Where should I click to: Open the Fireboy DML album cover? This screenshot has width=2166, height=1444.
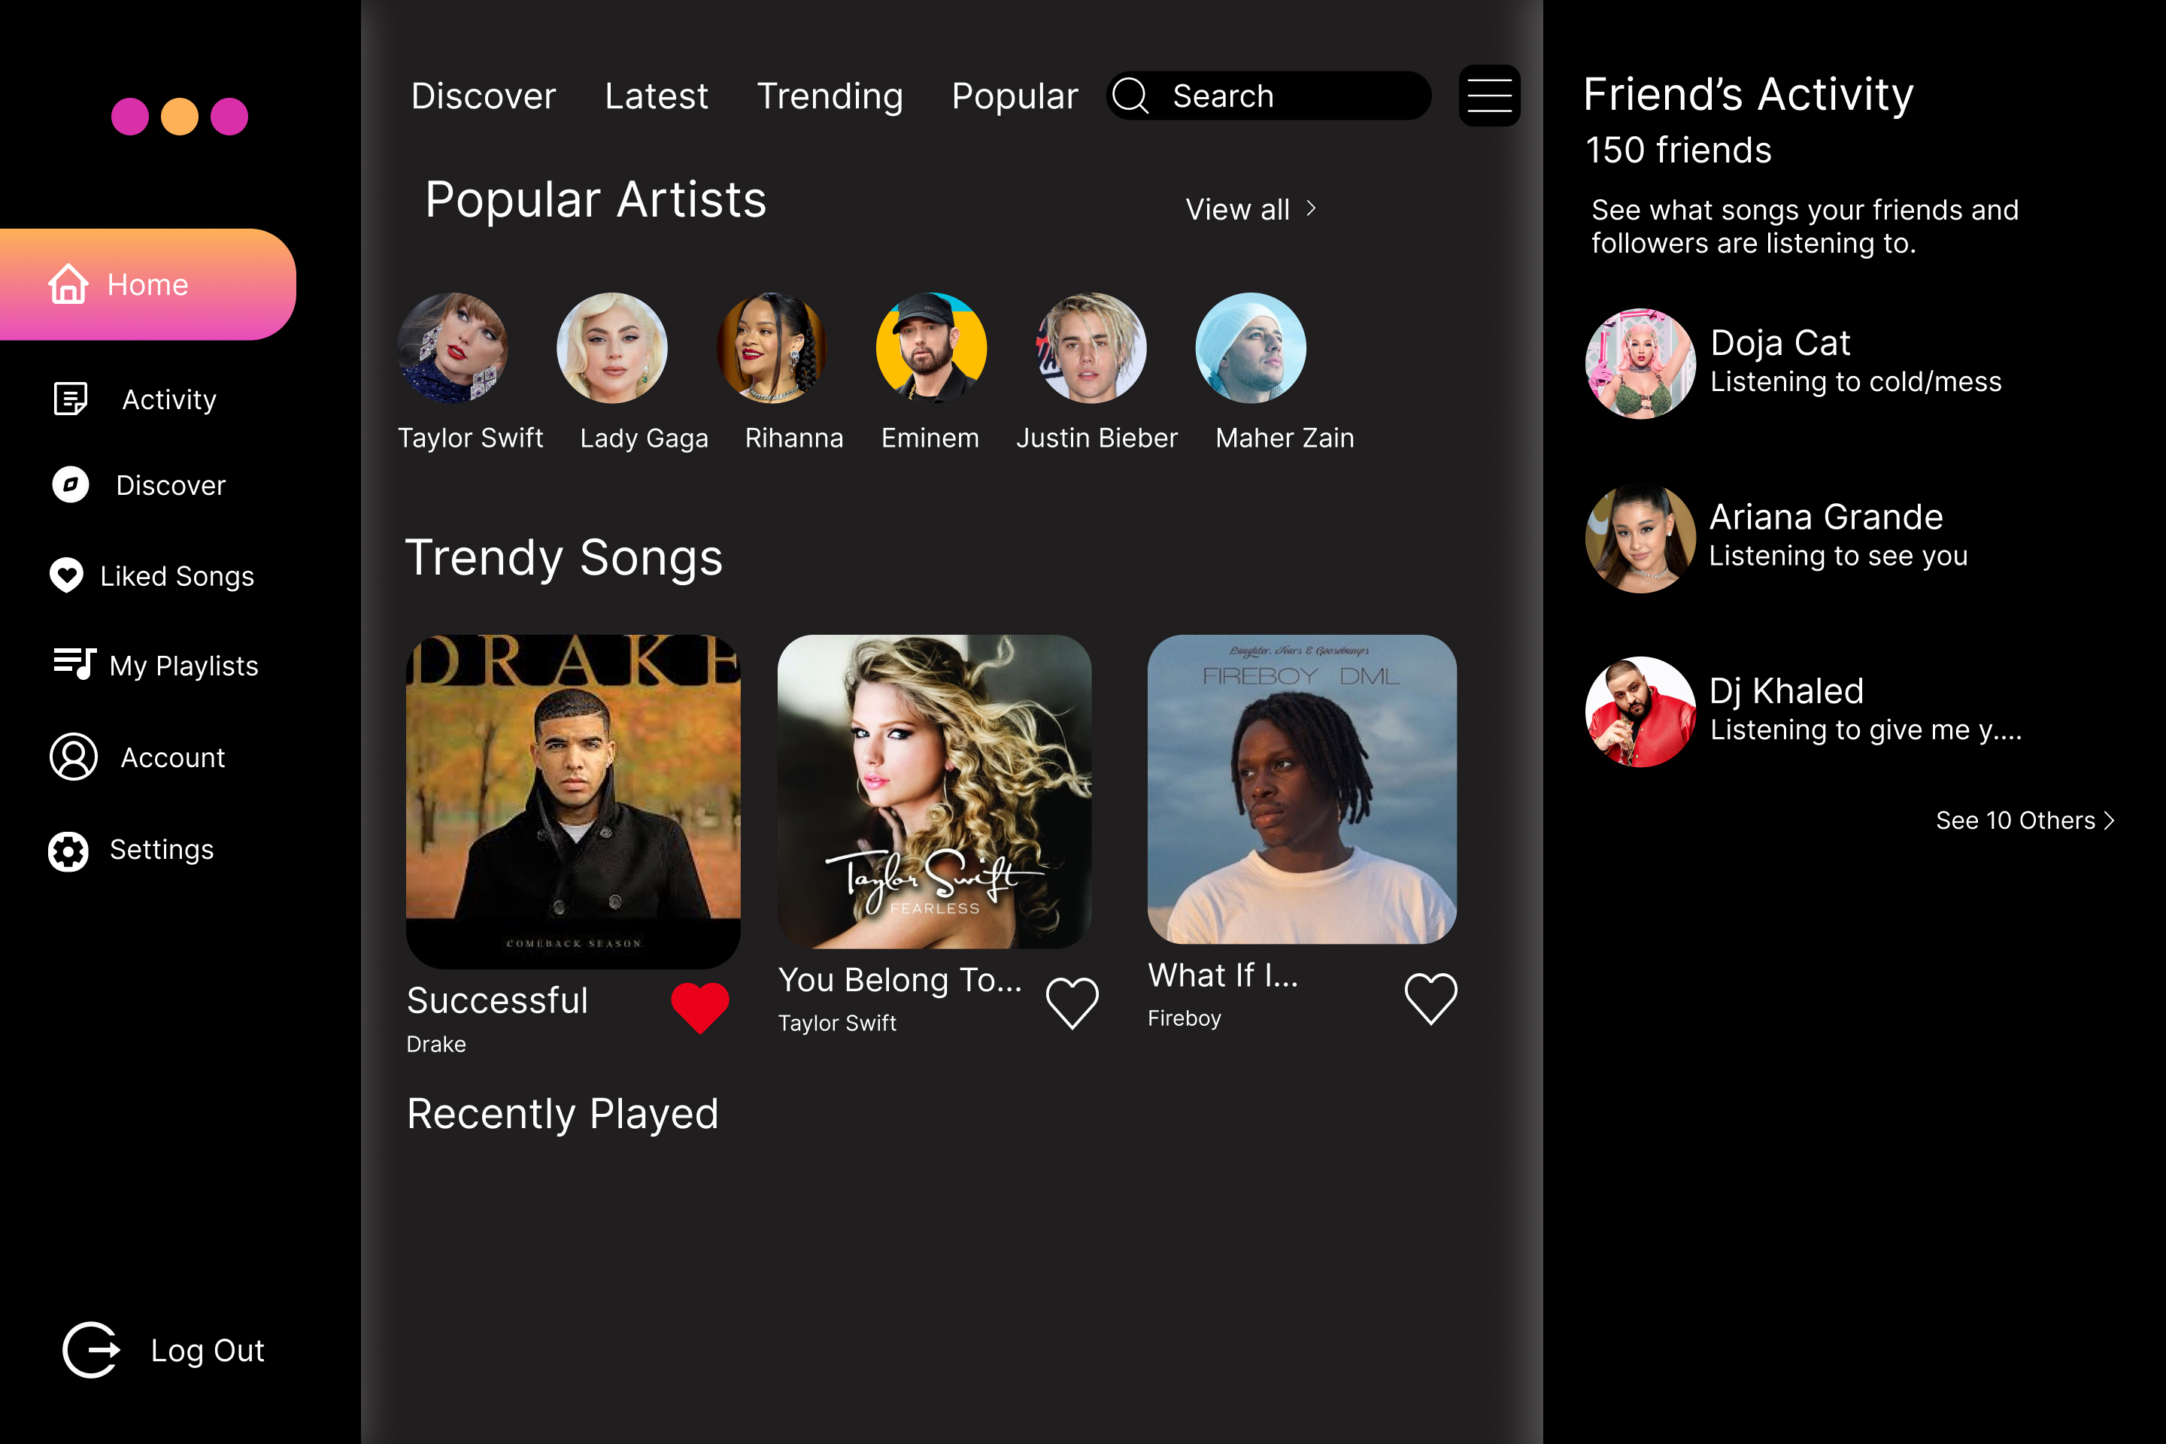[x=1302, y=789]
